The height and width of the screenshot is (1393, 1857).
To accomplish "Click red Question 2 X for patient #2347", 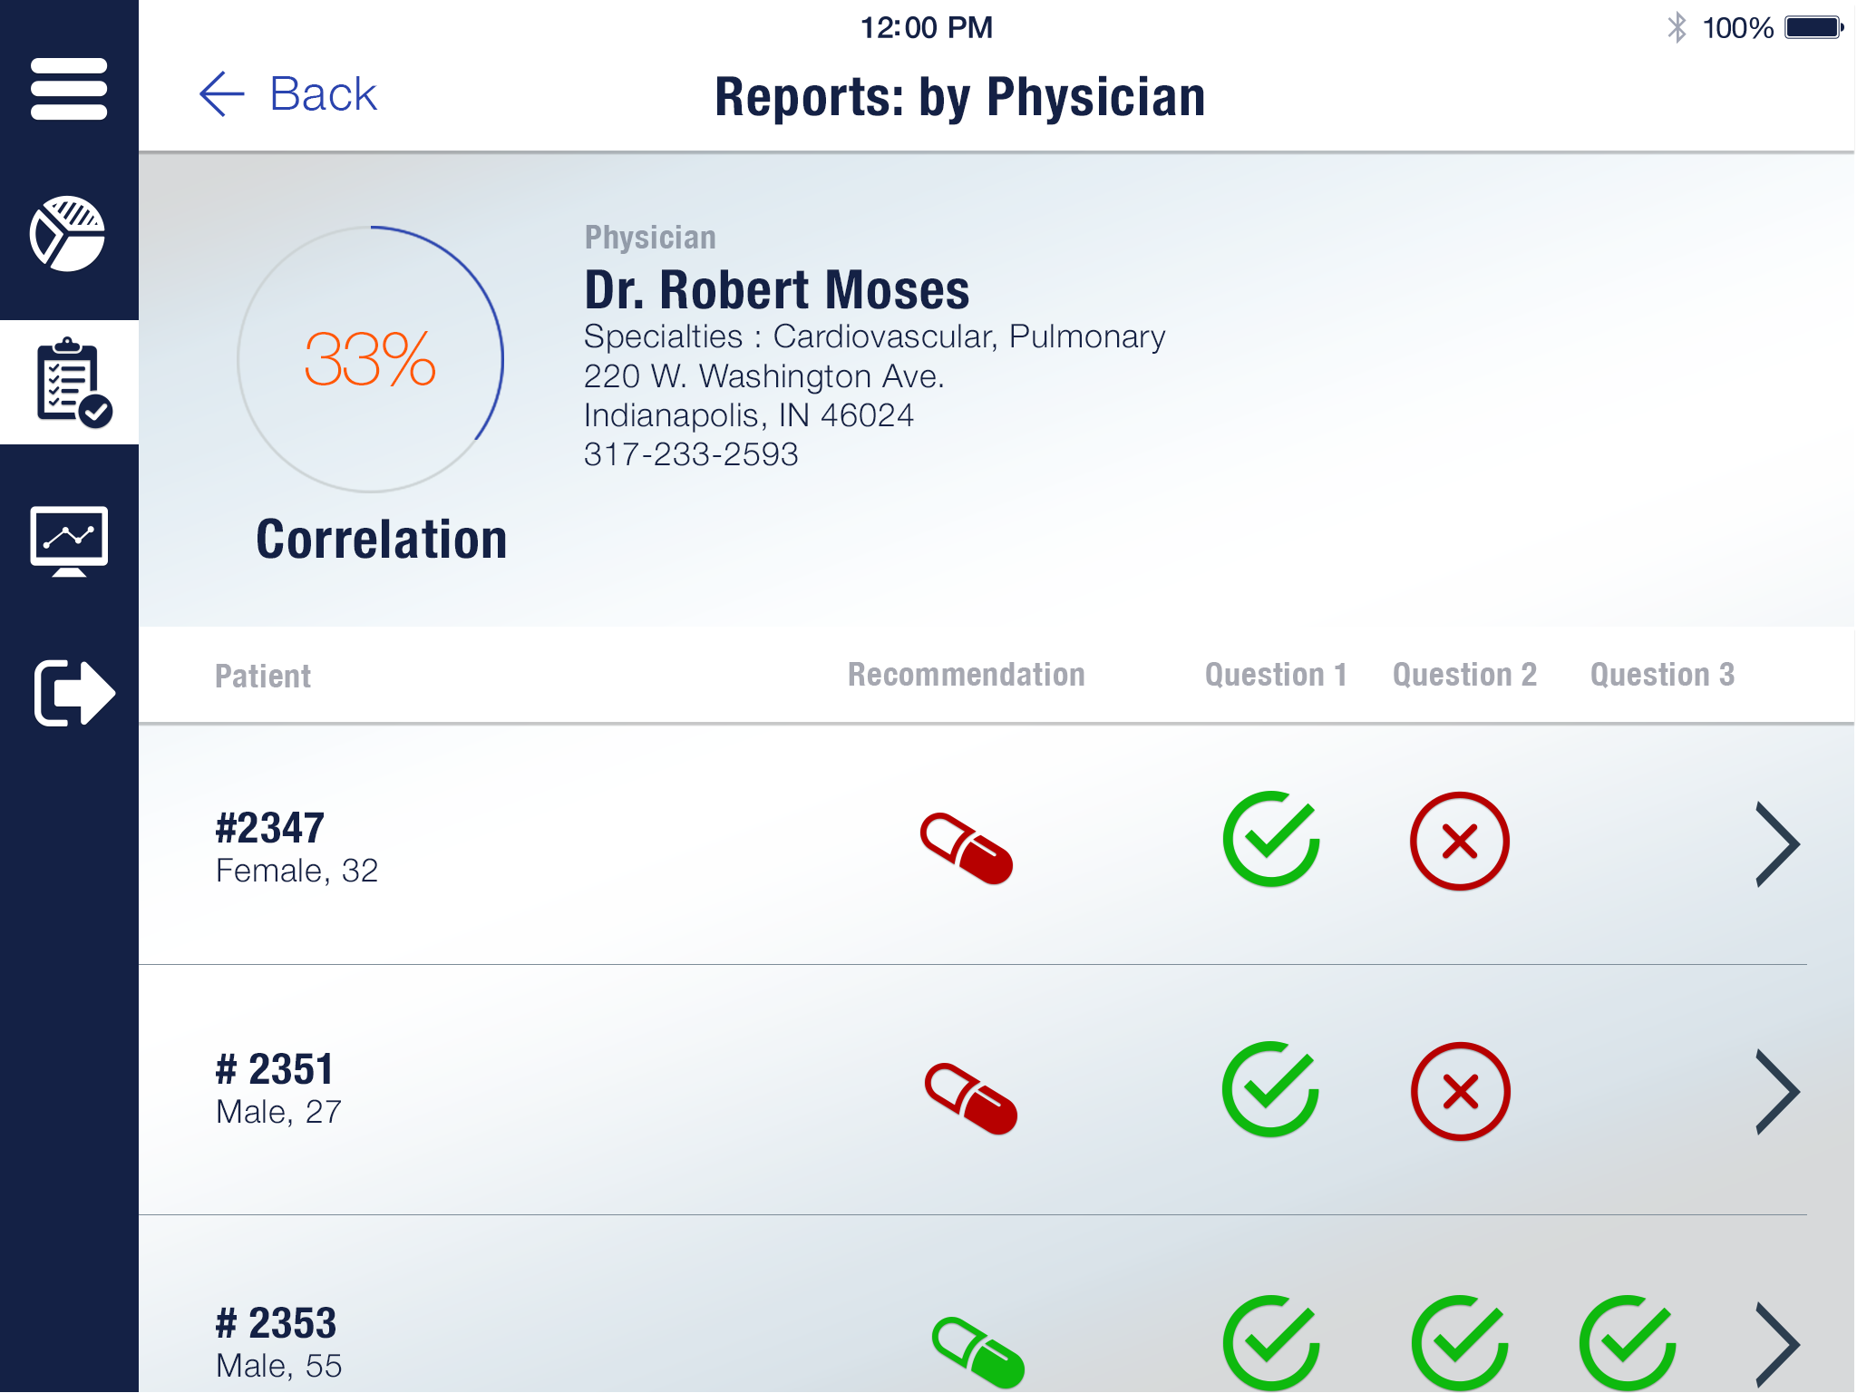I will (1459, 842).
